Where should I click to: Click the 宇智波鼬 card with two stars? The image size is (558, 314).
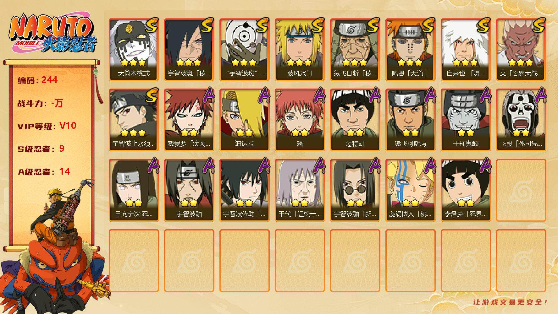pos(189,190)
